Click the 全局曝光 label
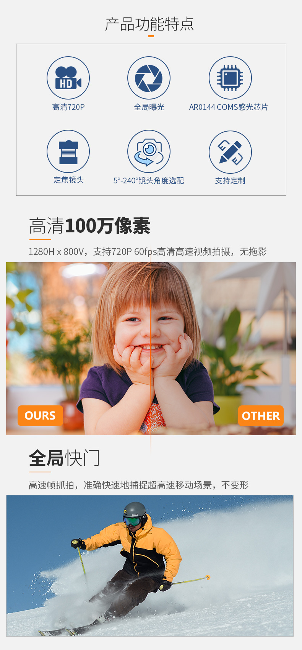This screenshot has width=302, height=650. pyautogui.click(x=149, y=107)
